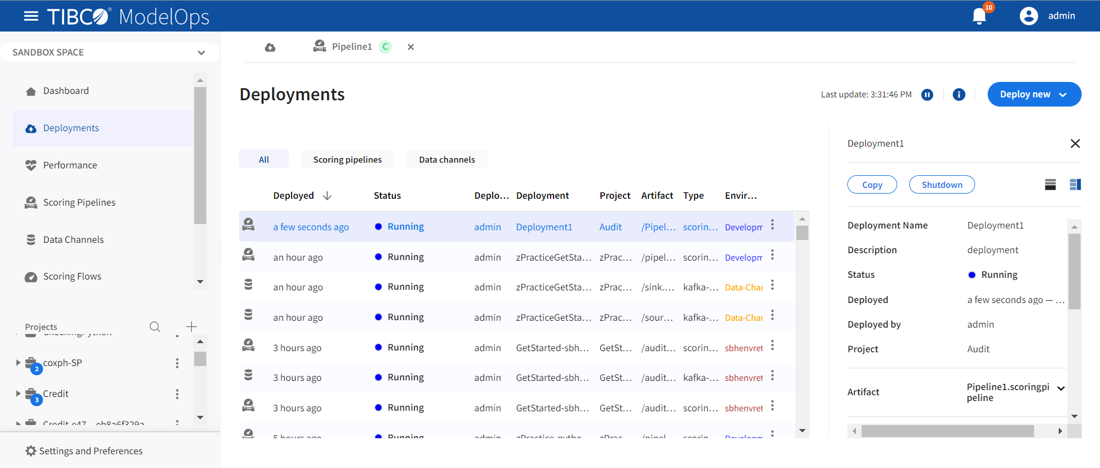Click the Shutdown button
Viewport: 1100px width, 468px height.
(x=941, y=184)
